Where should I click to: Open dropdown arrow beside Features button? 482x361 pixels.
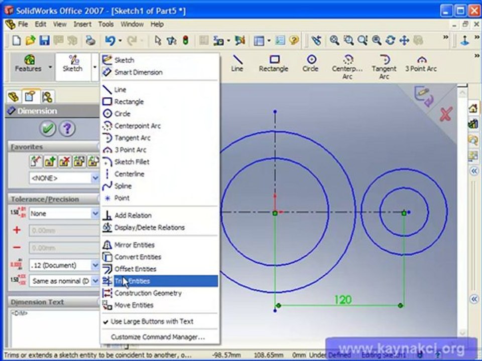tap(50, 67)
